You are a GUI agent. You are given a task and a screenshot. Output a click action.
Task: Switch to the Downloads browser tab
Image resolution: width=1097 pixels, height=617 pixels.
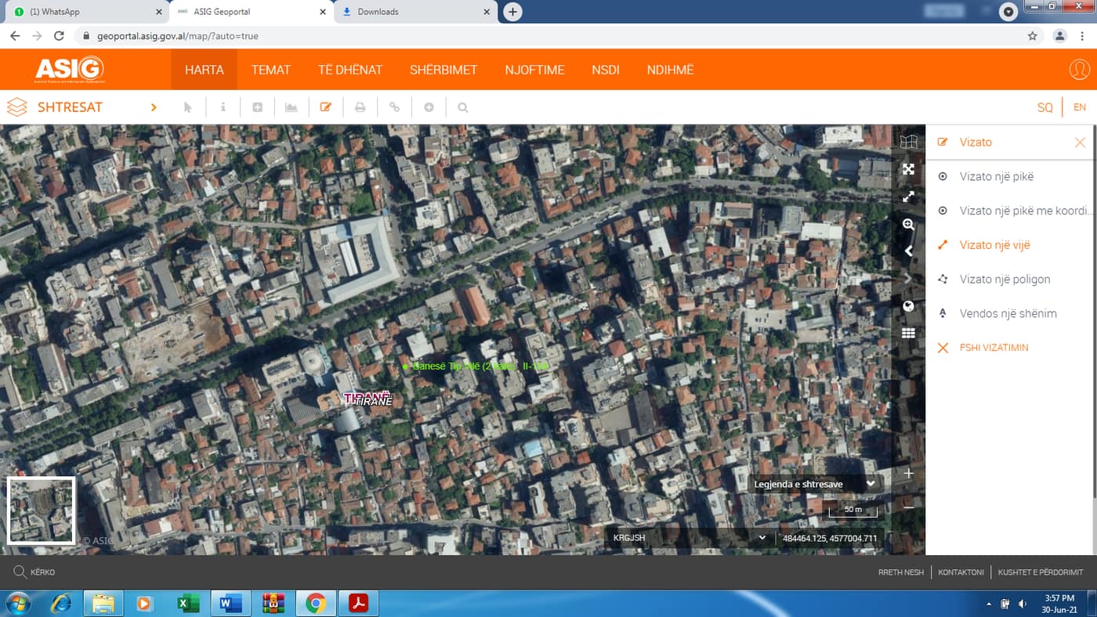tap(415, 12)
